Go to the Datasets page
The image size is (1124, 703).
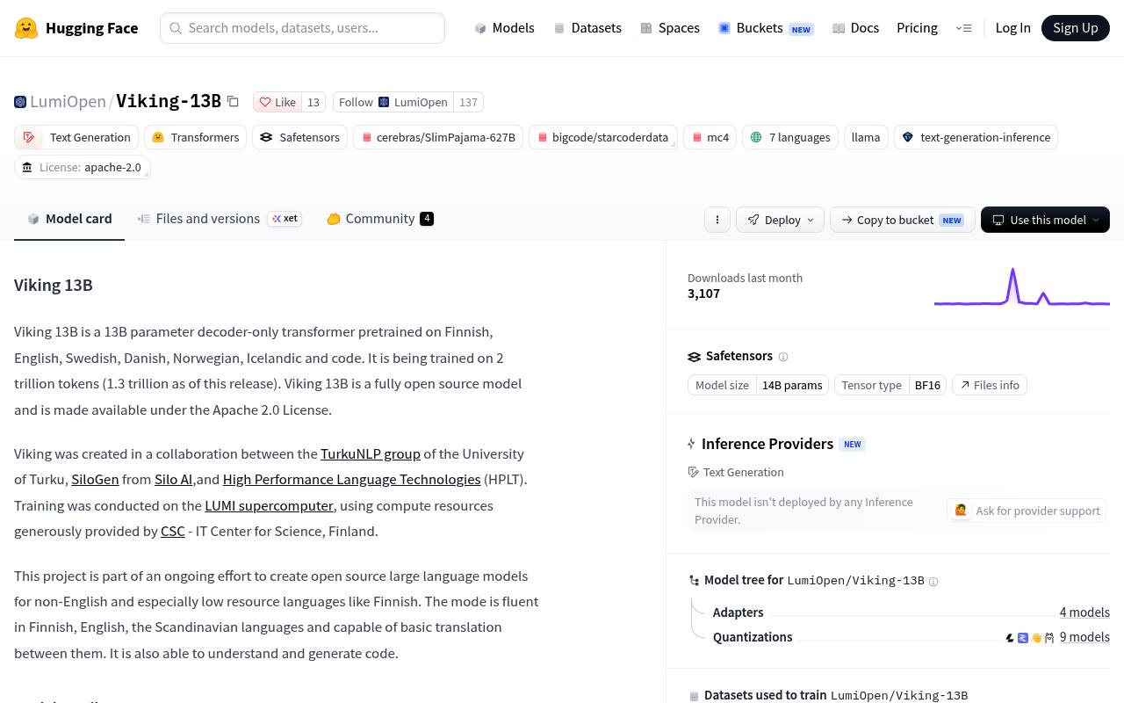pos(587,28)
